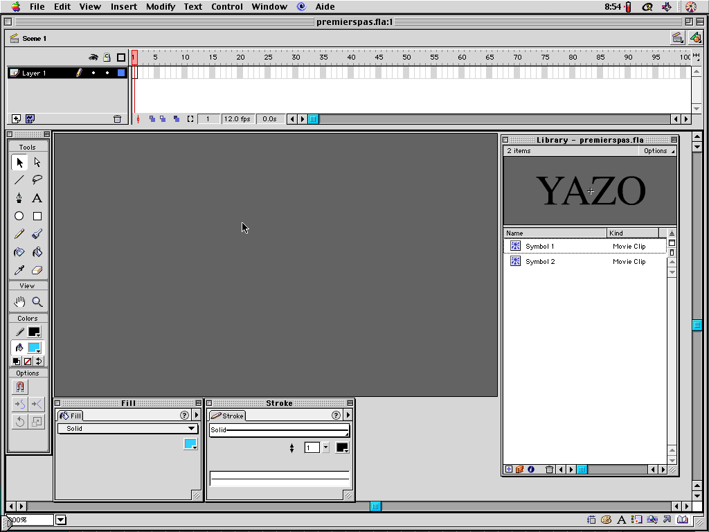Toggle visibility dot for Layer 1
709x532 pixels.
pyautogui.click(x=93, y=73)
